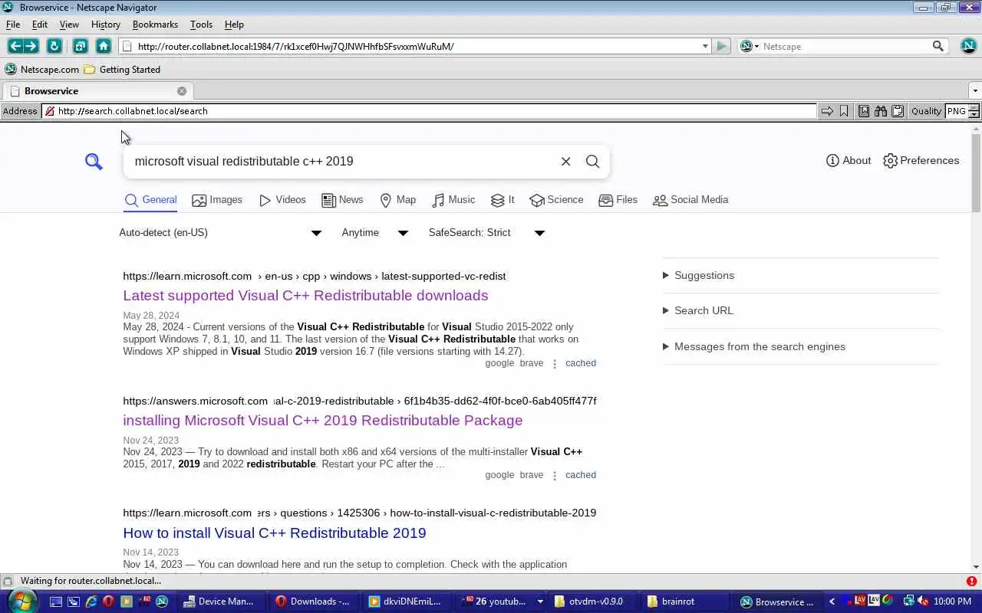Open cached link of first result
The height and width of the screenshot is (613, 982).
(x=581, y=363)
